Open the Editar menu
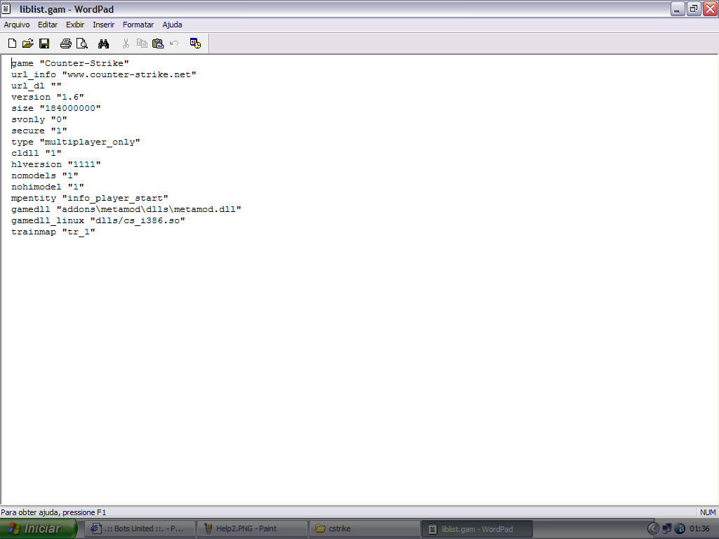This screenshot has width=719, height=539. [x=48, y=25]
